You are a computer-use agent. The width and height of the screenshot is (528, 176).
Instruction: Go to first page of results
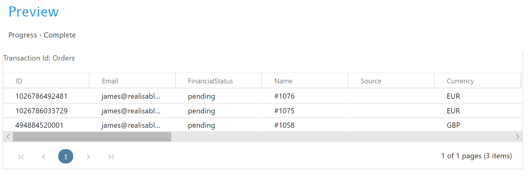click(x=21, y=157)
